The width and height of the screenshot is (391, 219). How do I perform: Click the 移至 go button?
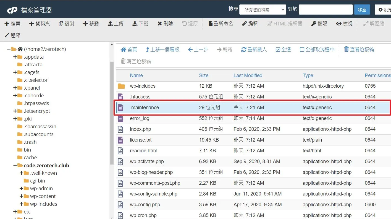(x=362, y=9)
